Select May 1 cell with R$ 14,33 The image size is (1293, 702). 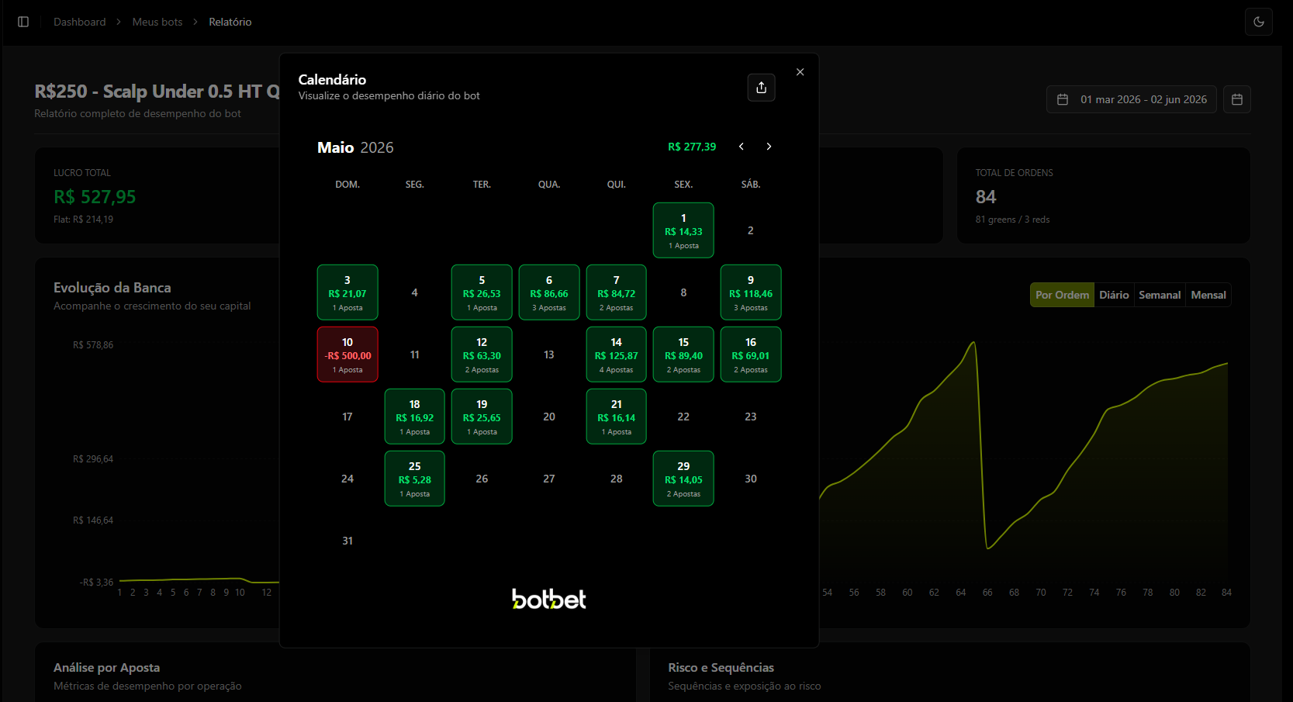(x=683, y=230)
